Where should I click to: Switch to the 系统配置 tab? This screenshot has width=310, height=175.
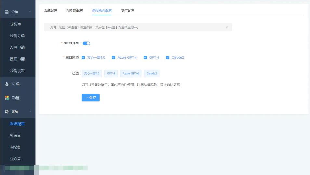[50, 10]
